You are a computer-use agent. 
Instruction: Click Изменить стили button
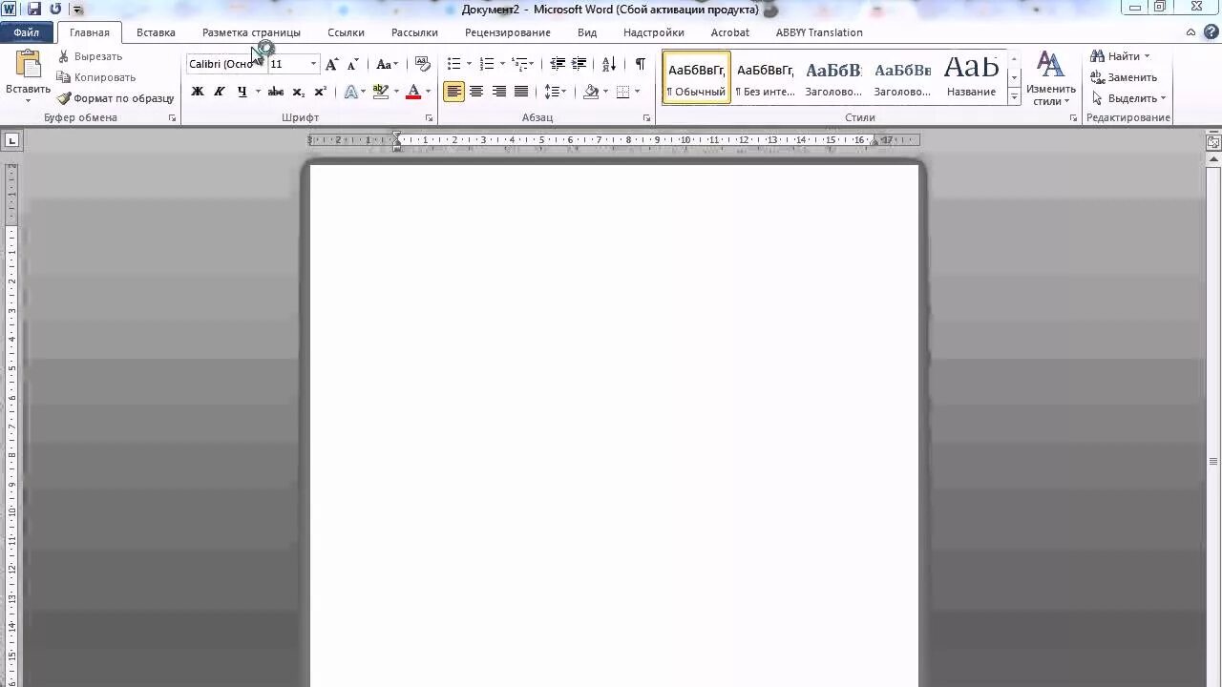pyautogui.click(x=1051, y=78)
